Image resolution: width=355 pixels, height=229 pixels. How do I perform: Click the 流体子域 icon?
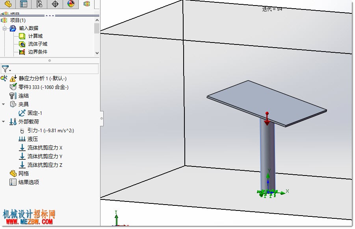click(22, 44)
